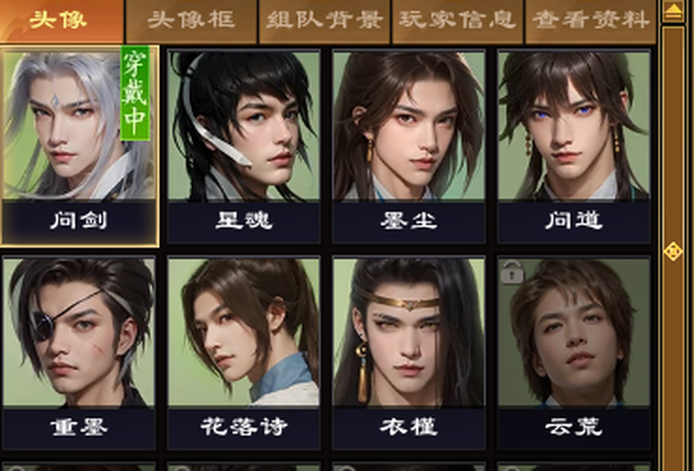Image resolution: width=694 pixels, height=471 pixels.
Task: Open the 查看资料 tab
Action: [x=590, y=21]
